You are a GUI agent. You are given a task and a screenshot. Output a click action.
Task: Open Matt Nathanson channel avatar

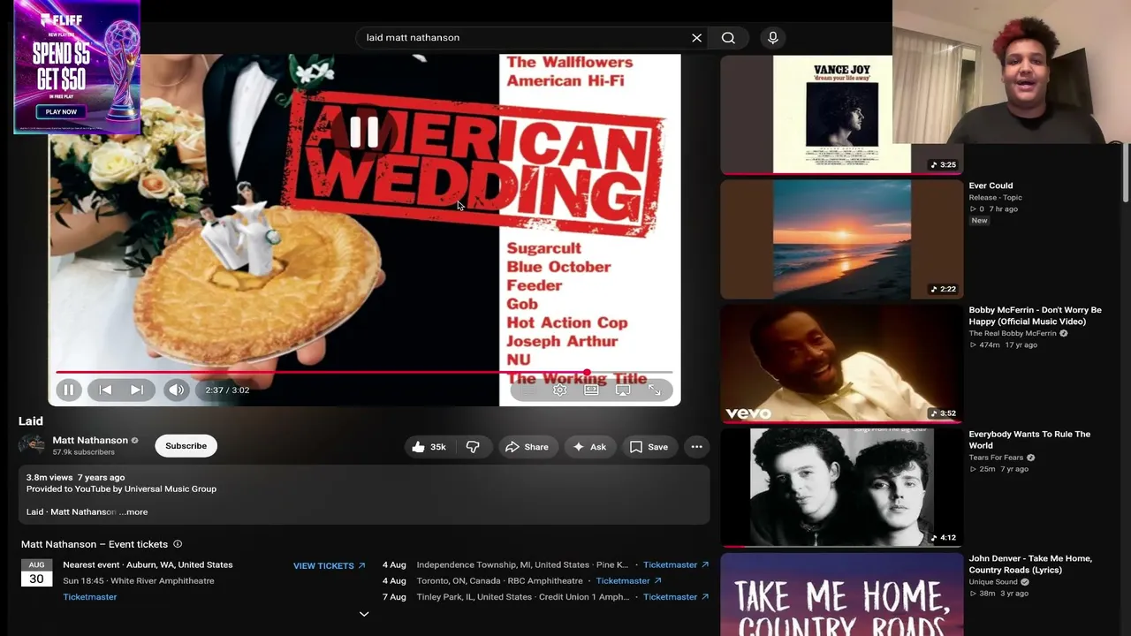(x=33, y=445)
